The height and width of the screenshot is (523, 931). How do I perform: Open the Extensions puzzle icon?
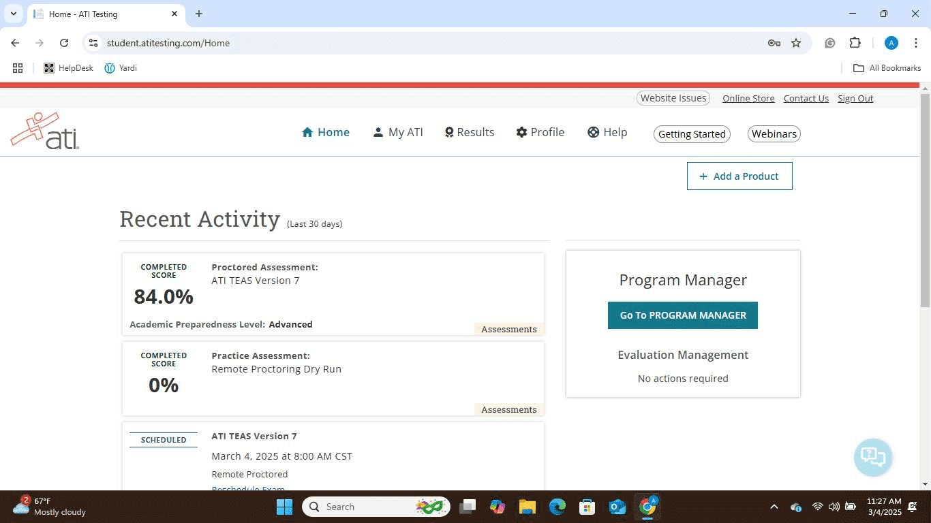[855, 43]
